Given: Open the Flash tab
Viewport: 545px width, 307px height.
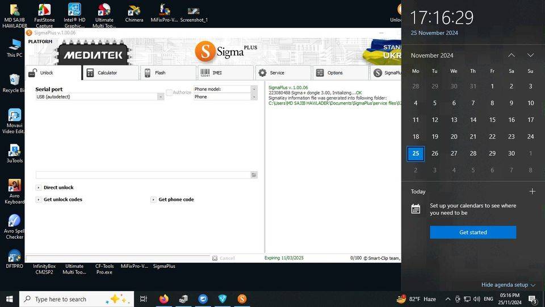Looking at the screenshot, I should pos(168,73).
